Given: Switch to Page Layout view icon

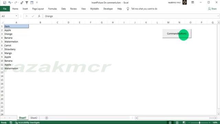Looking at the screenshot, I should pyautogui.click(x=177, y=123).
